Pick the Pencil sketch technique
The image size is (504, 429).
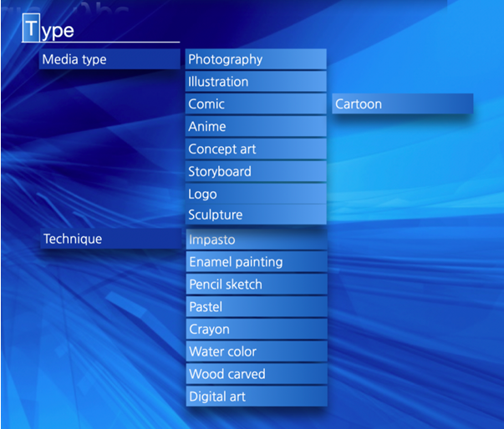pos(257,285)
